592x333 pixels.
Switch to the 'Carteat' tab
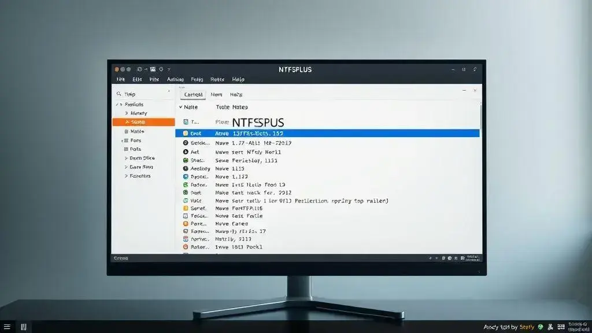193,95
